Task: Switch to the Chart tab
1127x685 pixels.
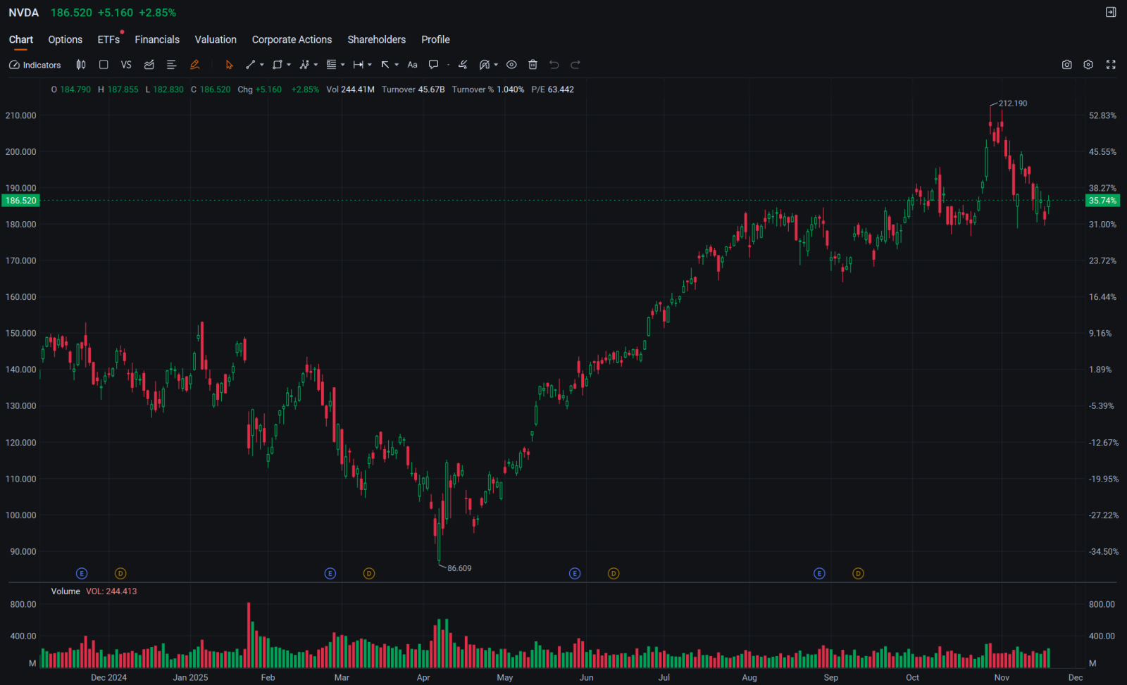Action: tap(21, 39)
